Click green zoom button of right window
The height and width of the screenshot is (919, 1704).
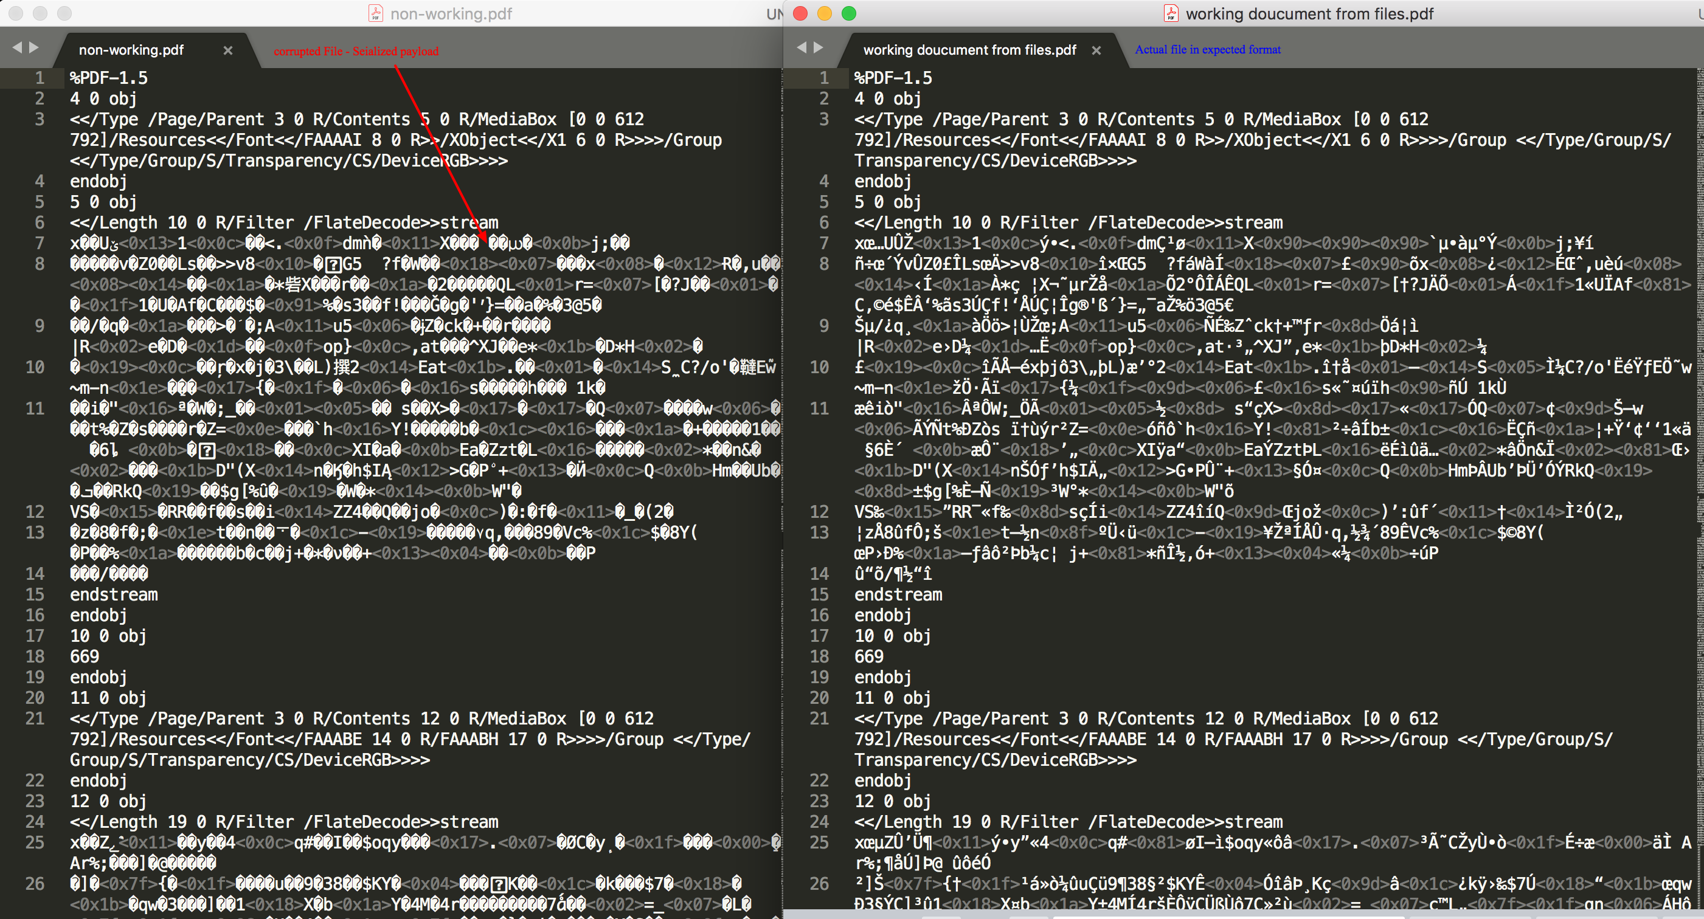coord(849,13)
